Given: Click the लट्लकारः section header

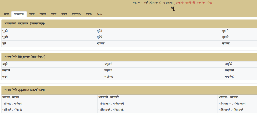Looking at the screenshot, I should (24, 24).
